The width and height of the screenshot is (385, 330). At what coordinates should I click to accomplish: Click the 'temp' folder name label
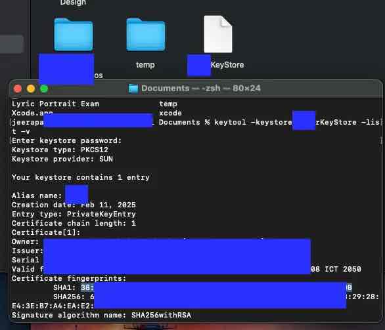[x=145, y=65]
